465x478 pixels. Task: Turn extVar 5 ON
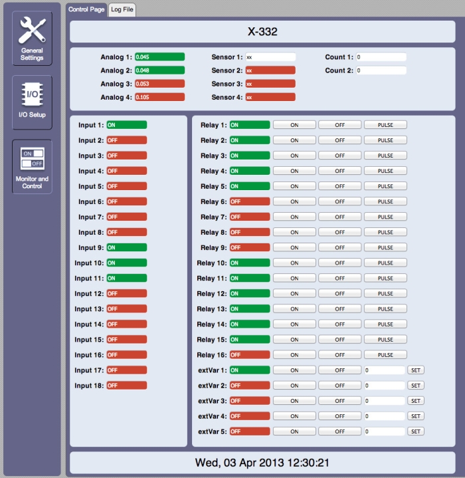click(x=294, y=431)
